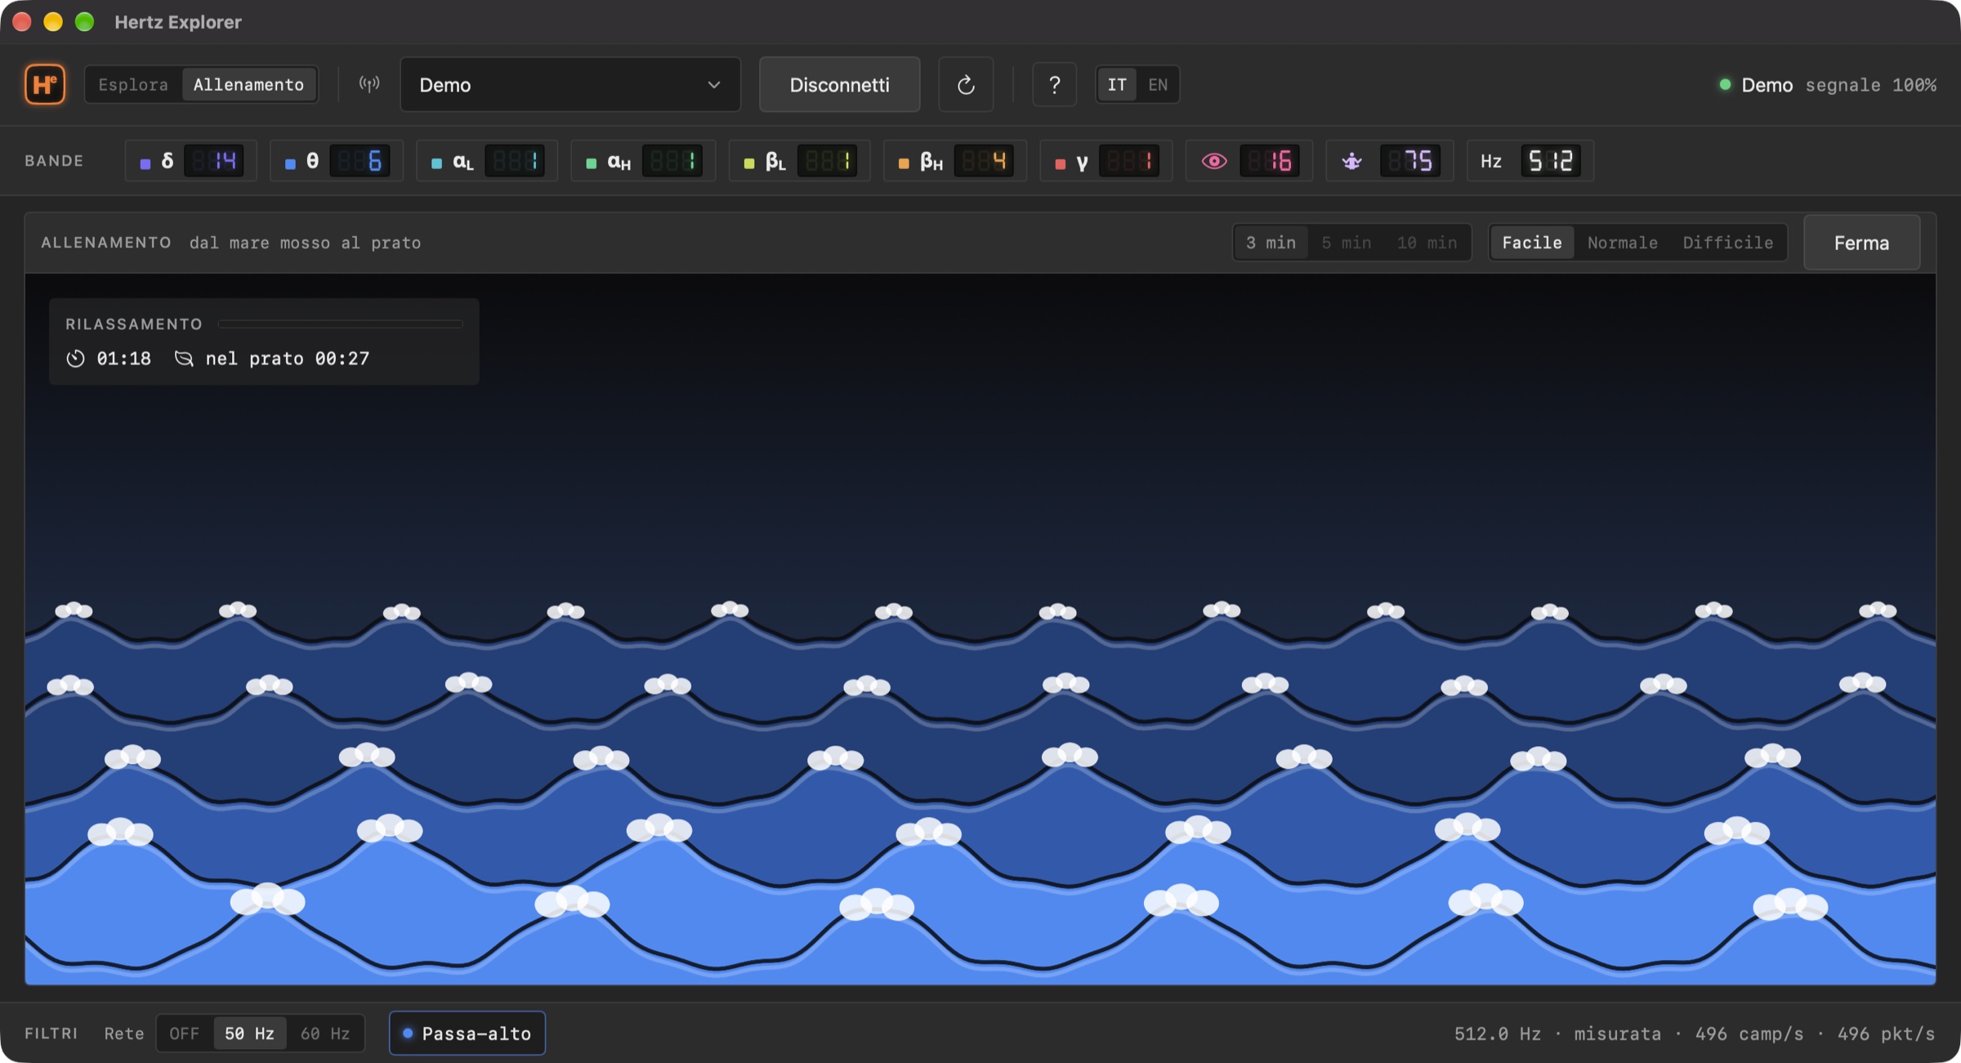Toggle the Passa-alto filter
Viewport: 1961px width, 1063px height.
pyautogui.click(x=467, y=1033)
